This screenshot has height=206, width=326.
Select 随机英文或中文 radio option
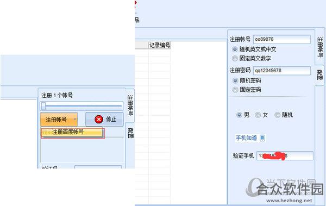[235, 49]
